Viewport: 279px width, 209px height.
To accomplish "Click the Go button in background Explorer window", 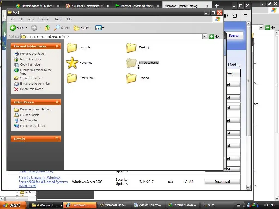I will point(270,27).
